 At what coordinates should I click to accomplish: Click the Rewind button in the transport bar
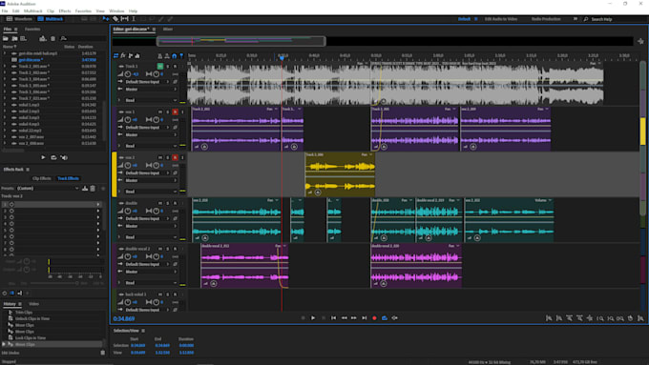click(344, 318)
